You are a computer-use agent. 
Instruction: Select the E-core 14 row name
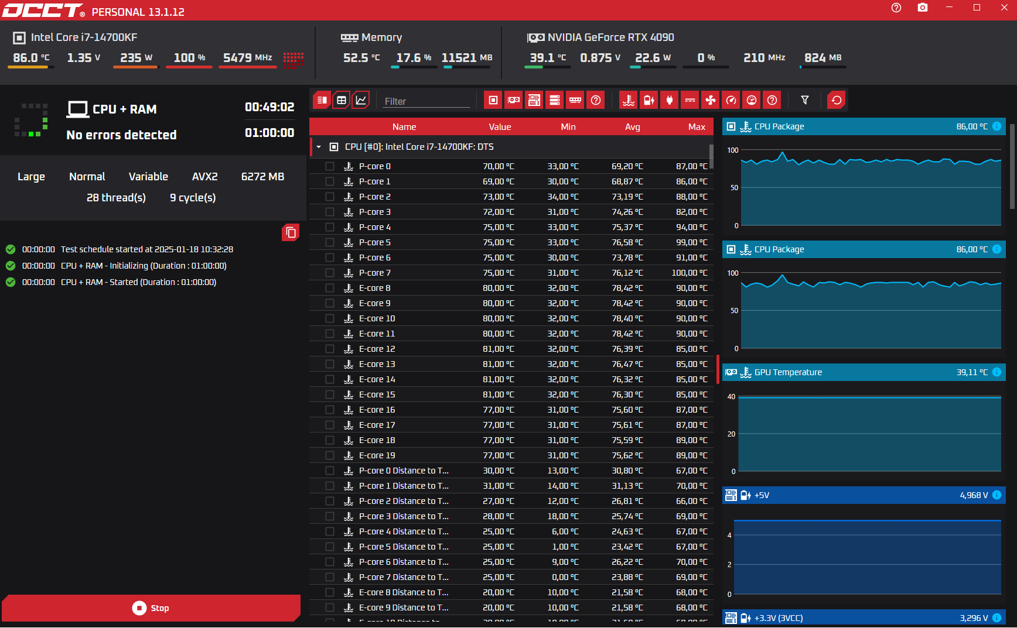[377, 379]
